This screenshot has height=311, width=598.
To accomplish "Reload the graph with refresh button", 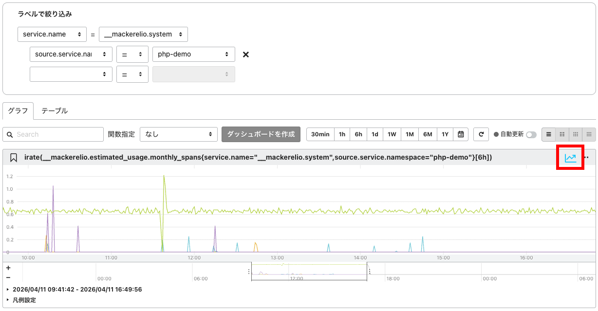I will [x=481, y=134].
